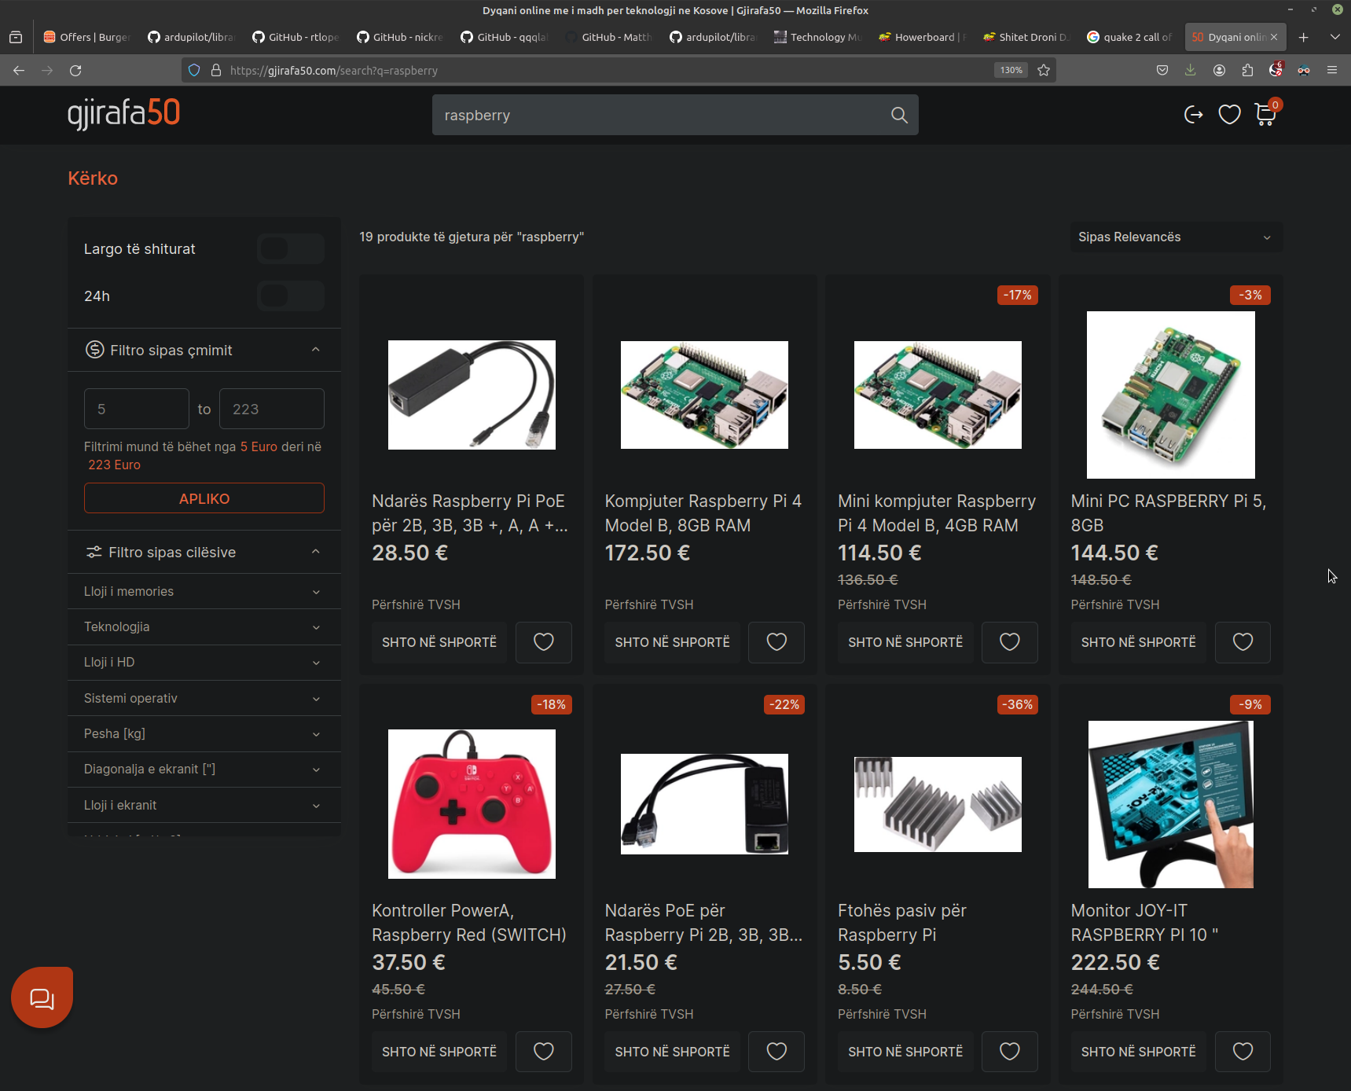Add Mini PC RASPBERRY Pi 5 to wishlist
The image size is (1351, 1091).
(1243, 642)
